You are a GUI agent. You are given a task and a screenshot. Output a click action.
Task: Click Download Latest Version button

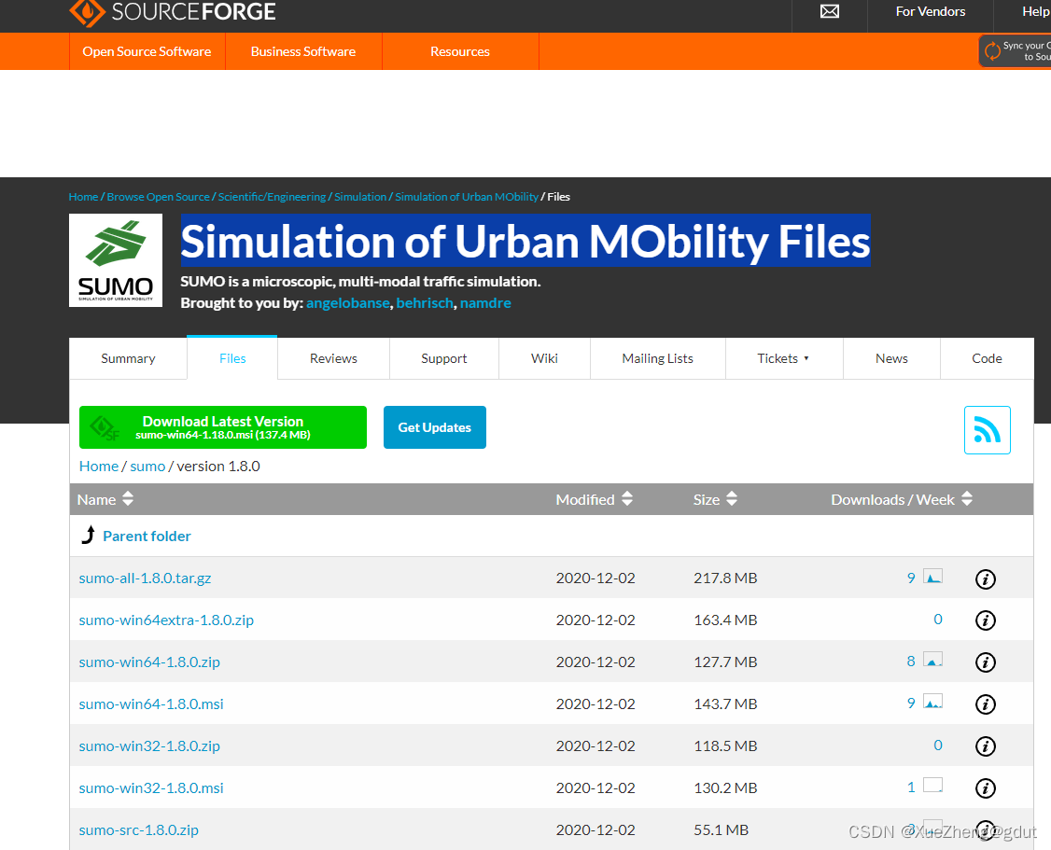tap(222, 427)
